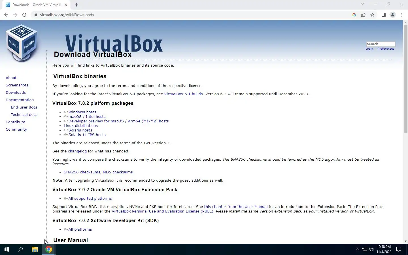The width and height of the screenshot is (408, 255).
Task: Open the VirtualBox 6.1 builds link
Action: [183, 94]
